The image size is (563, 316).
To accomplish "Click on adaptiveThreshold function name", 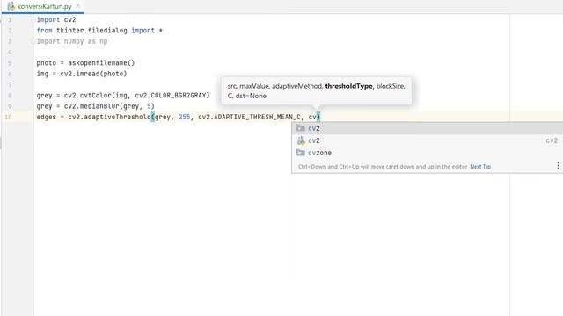I will pos(117,117).
